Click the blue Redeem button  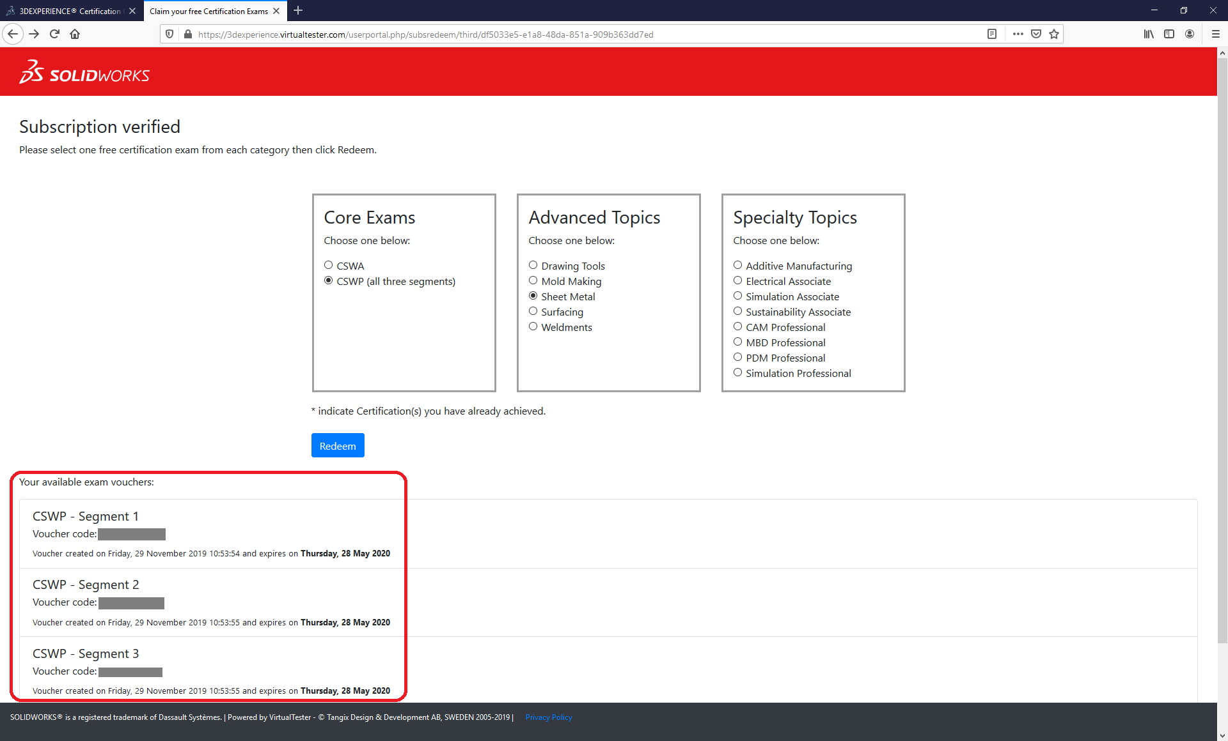[x=338, y=445]
